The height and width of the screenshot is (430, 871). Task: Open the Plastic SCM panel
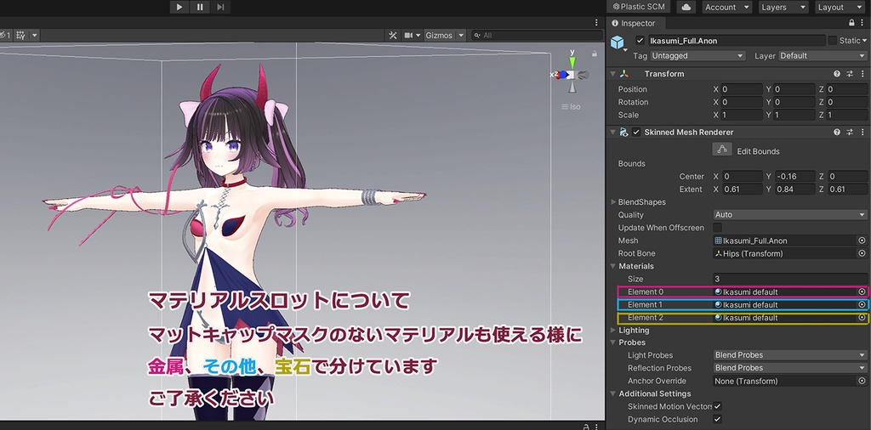(638, 7)
